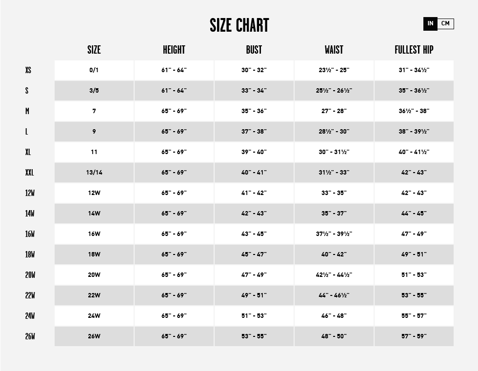Select the IN unit toggle

coord(430,23)
